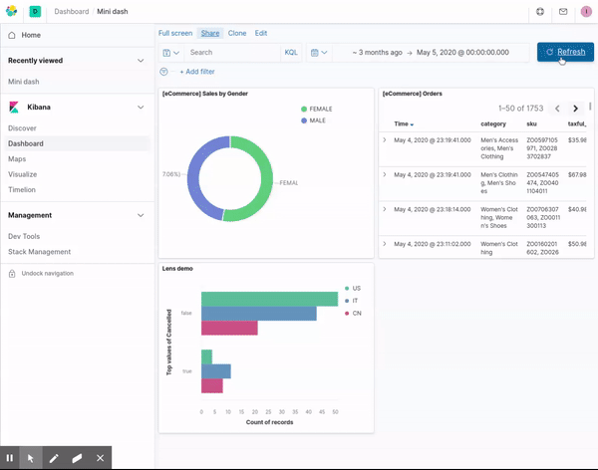Expand the first May 4 23:19:41 order row
598x470 pixels.
(385, 139)
